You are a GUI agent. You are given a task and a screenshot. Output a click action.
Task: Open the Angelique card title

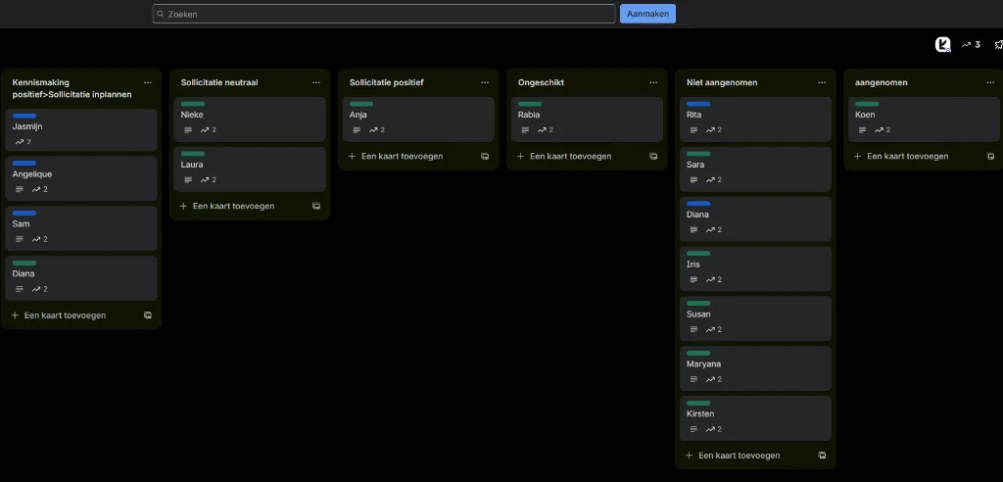[32, 174]
